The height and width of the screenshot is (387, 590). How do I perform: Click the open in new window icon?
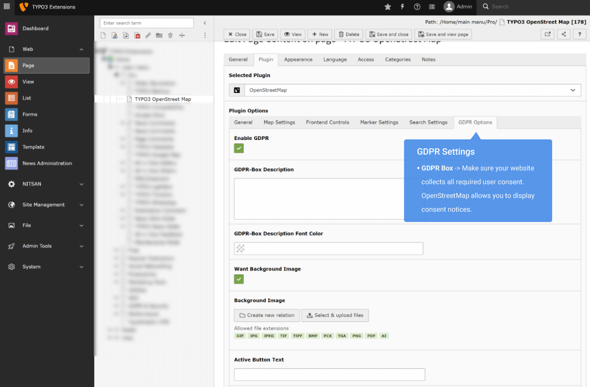[547, 34]
